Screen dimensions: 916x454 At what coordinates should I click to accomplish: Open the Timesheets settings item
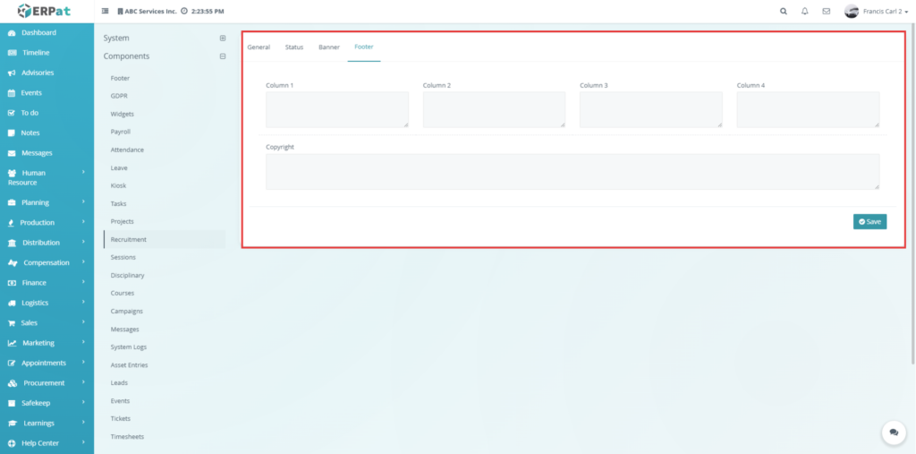pos(127,437)
